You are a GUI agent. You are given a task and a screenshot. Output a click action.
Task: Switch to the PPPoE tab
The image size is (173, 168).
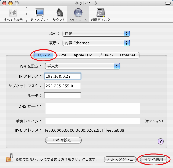[x=62, y=55]
